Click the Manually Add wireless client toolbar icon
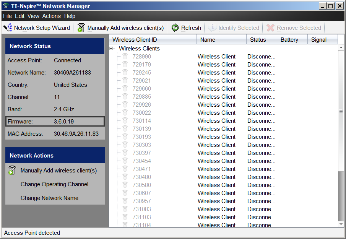Viewport: 346px width, 239px height. click(81, 28)
